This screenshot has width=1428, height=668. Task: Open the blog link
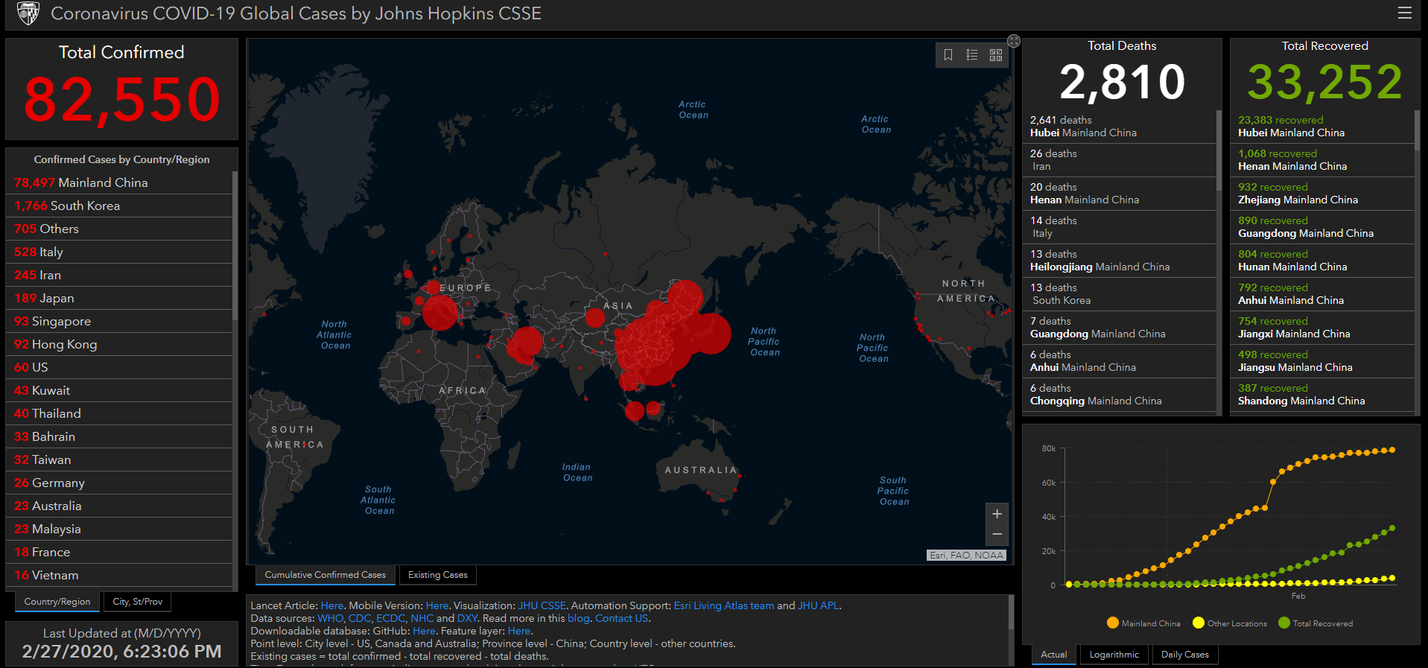pos(578,618)
